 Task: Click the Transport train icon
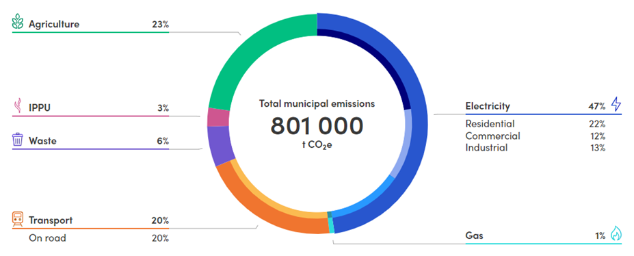click(18, 219)
